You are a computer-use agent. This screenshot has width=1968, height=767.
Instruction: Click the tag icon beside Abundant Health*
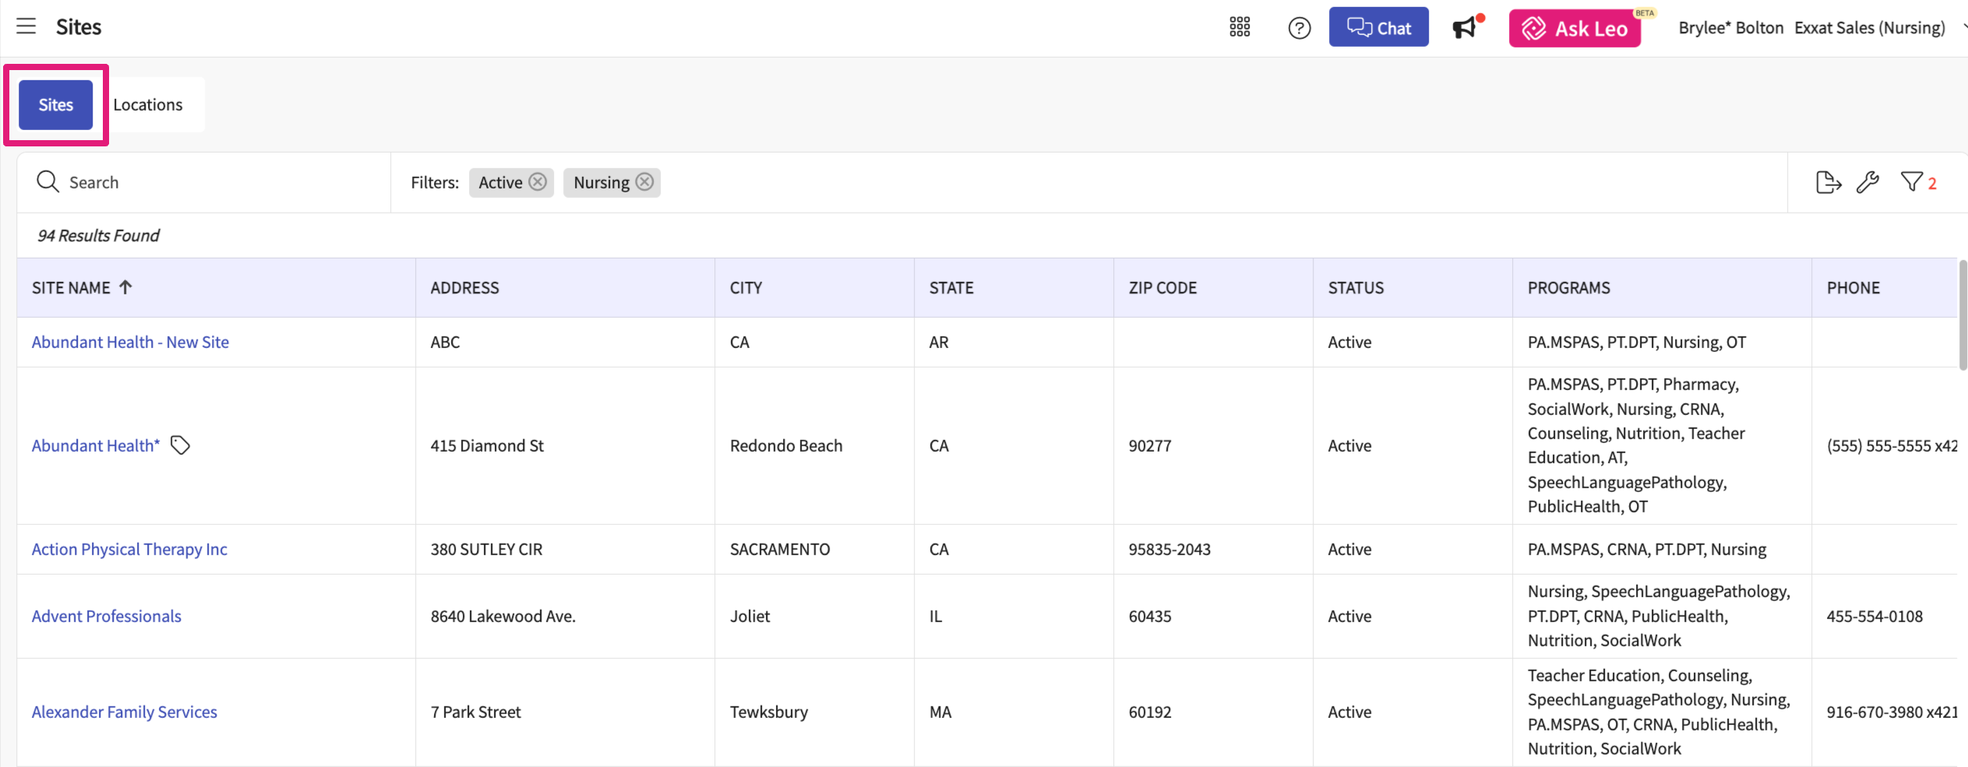(x=180, y=445)
